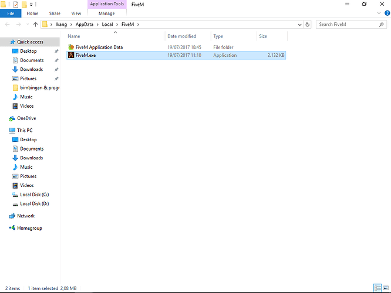
Task: Click the Ikang breadcrumb segment
Action: 61,25
